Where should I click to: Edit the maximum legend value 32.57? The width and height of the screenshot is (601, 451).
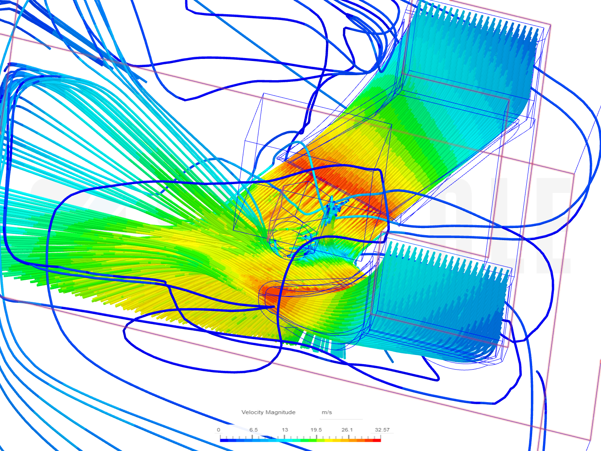tap(382, 430)
